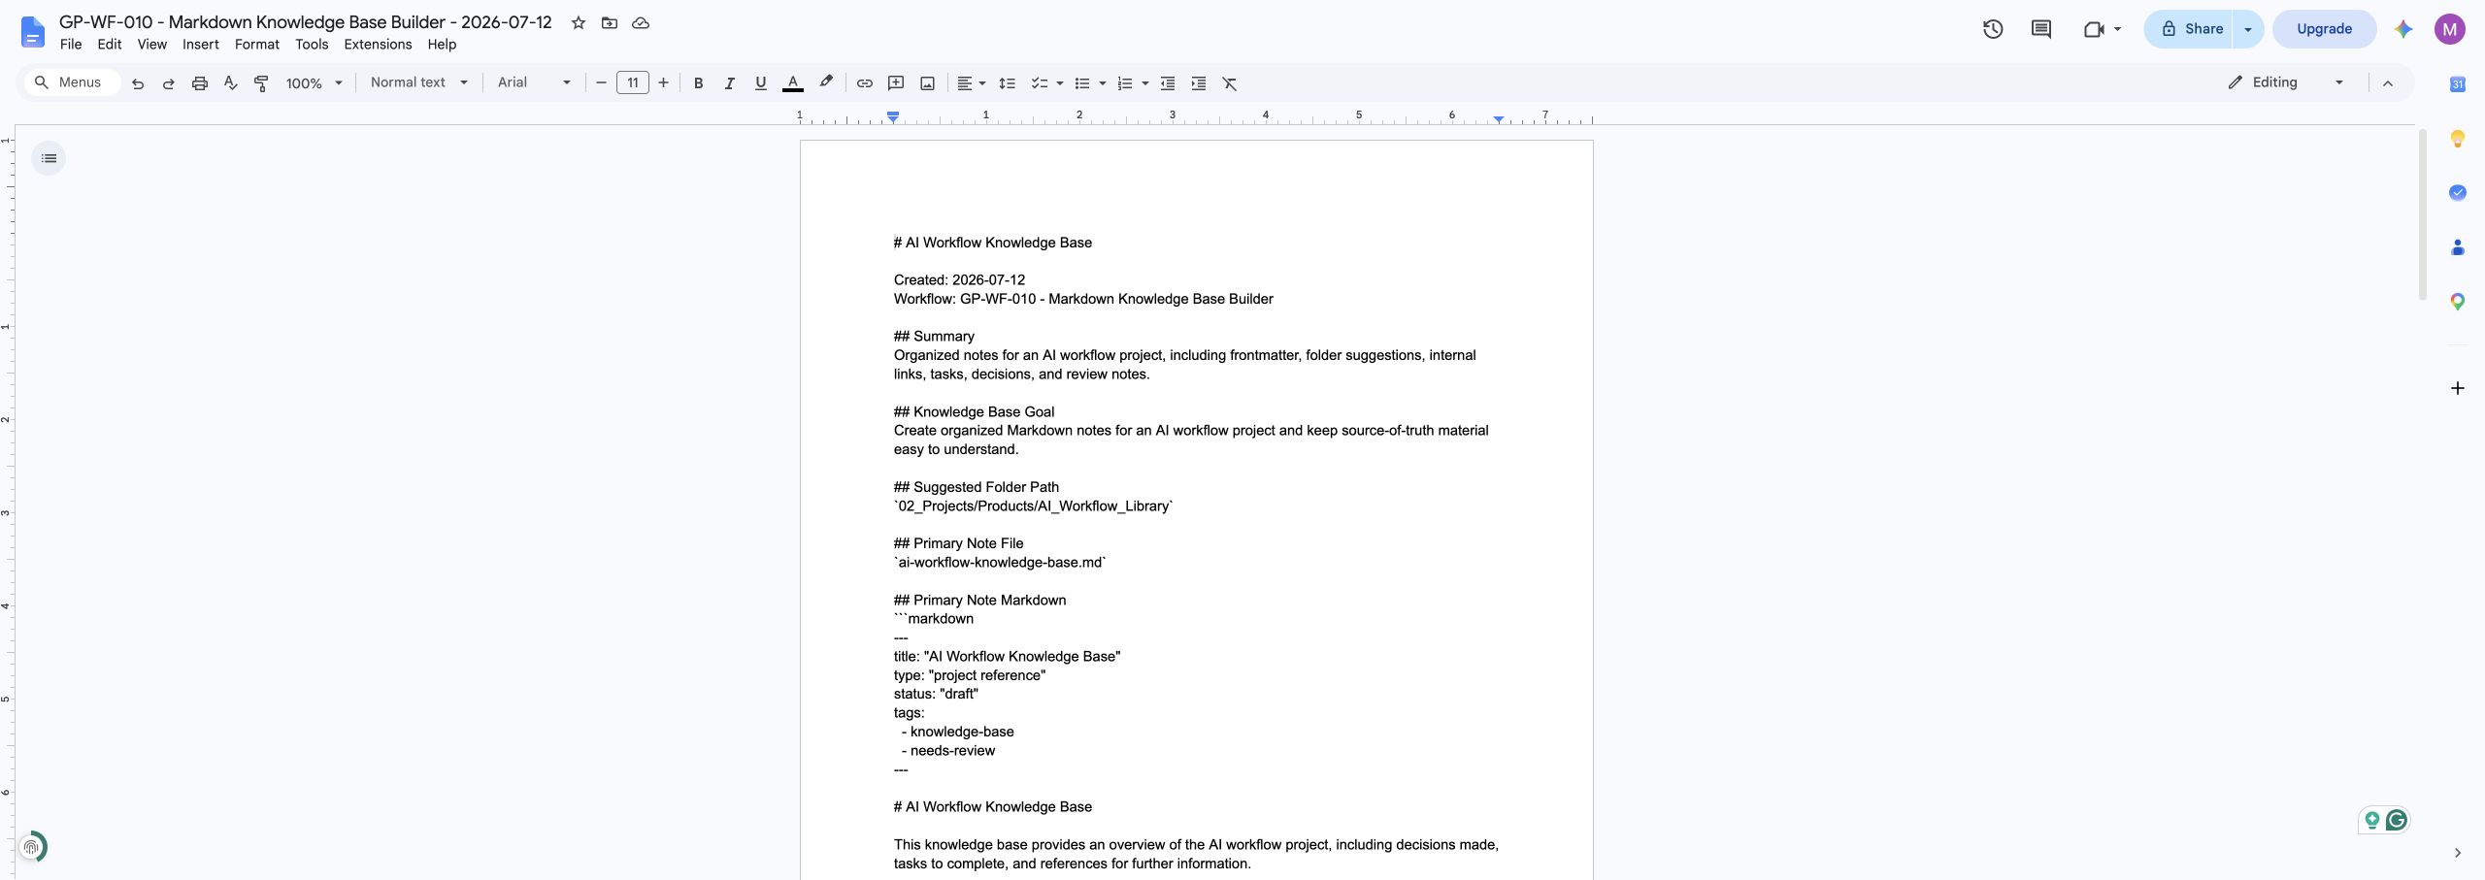
Task: Open the Format menu
Action: 257,45
